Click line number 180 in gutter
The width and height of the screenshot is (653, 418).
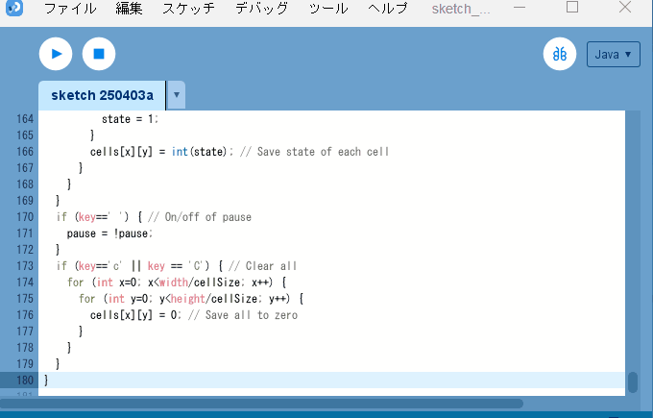25,381
